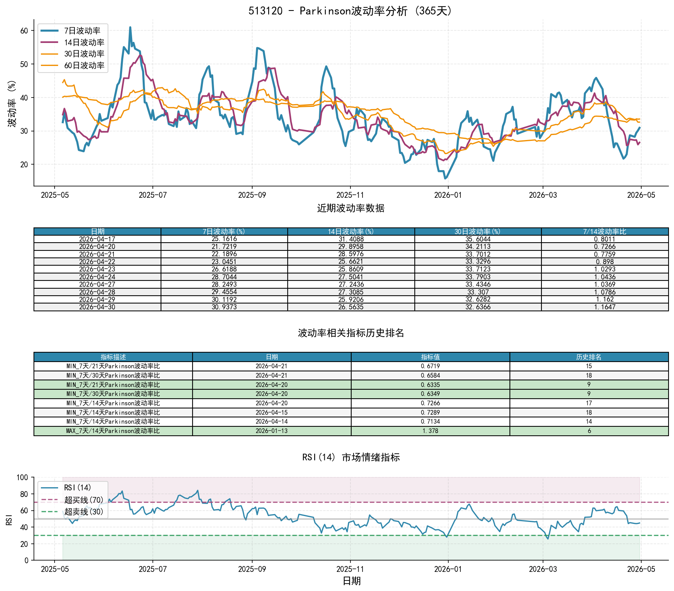
Task: Select the date cell 2026-04-28
Action: (x=97, y=292)
